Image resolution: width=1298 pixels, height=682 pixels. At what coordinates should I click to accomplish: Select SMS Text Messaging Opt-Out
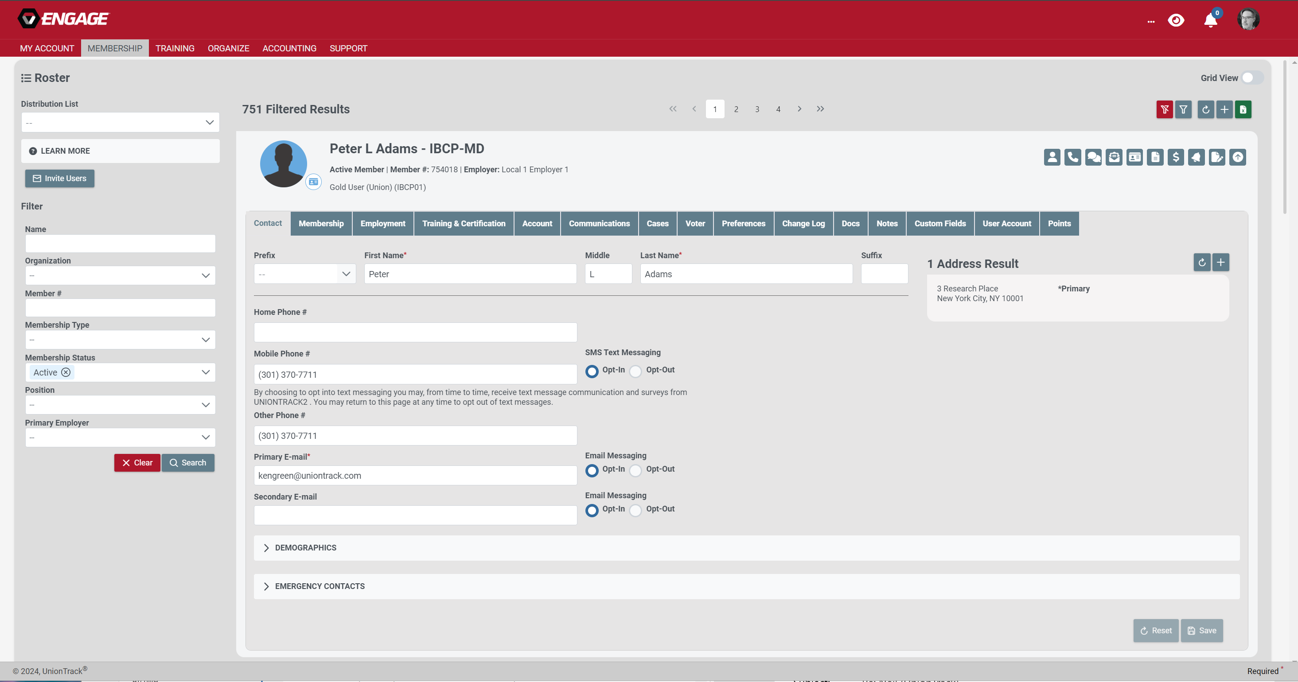636,371
